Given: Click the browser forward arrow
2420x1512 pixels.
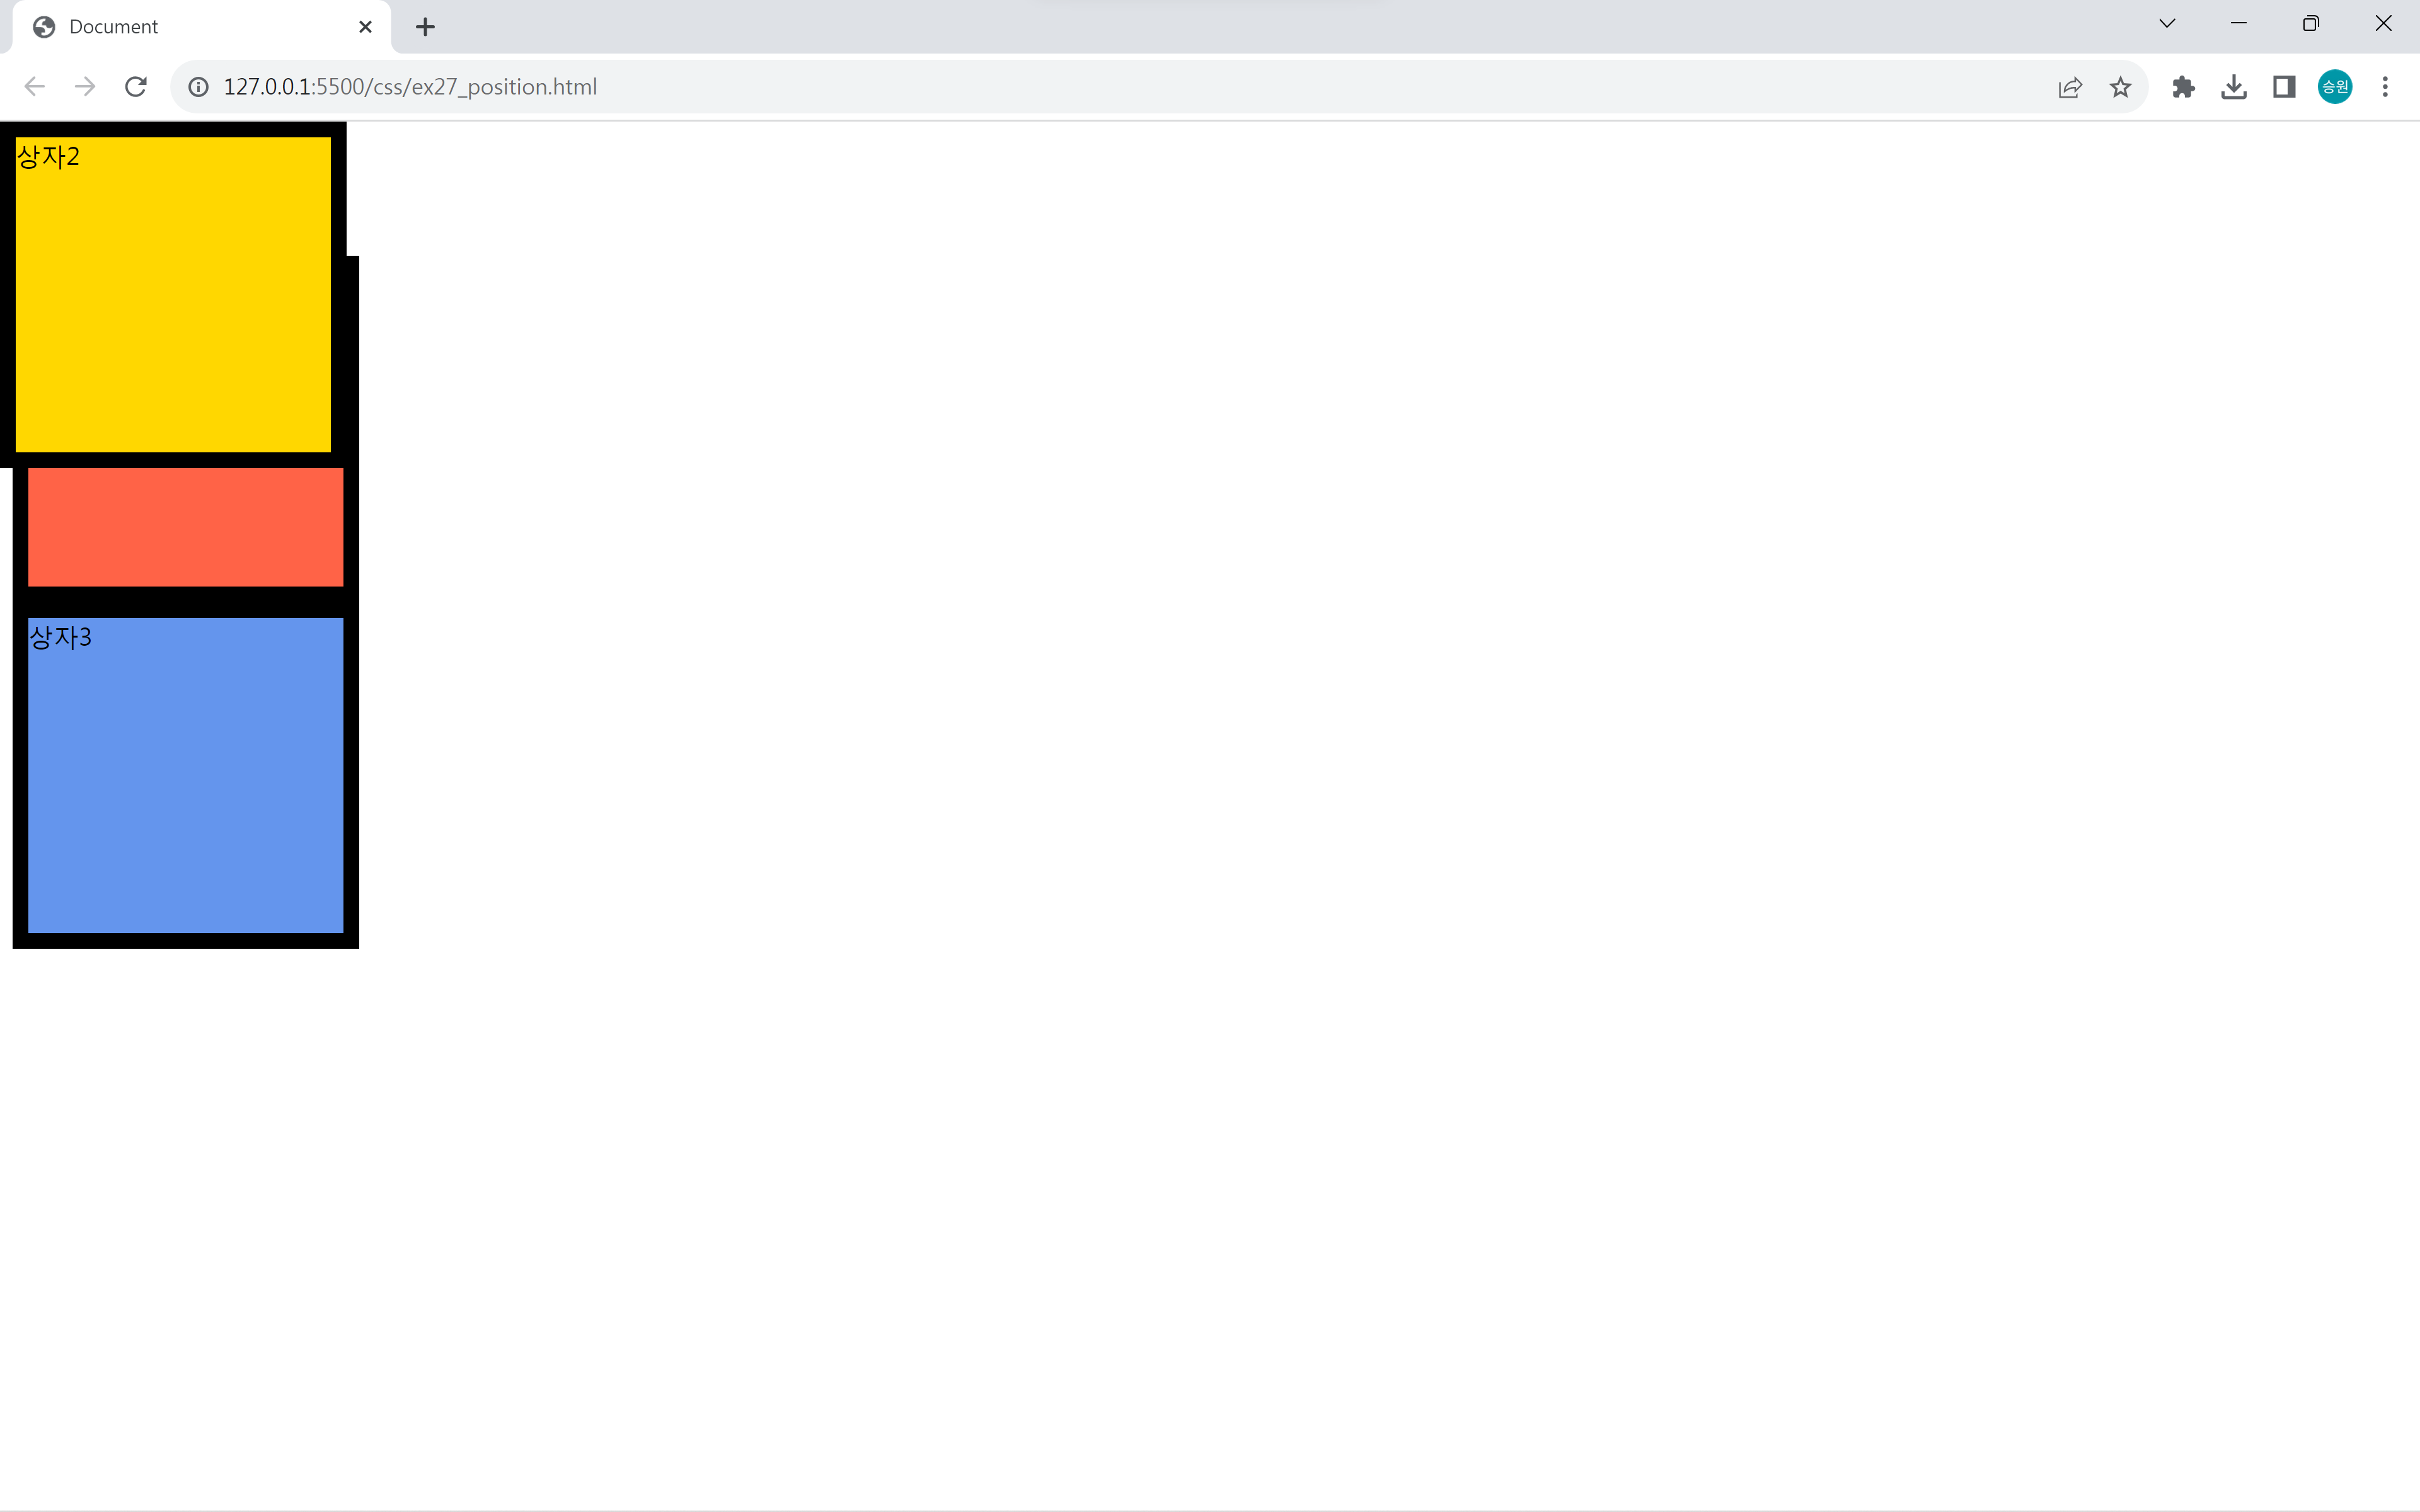Looking at the screenshot, I should pos(85,87).
